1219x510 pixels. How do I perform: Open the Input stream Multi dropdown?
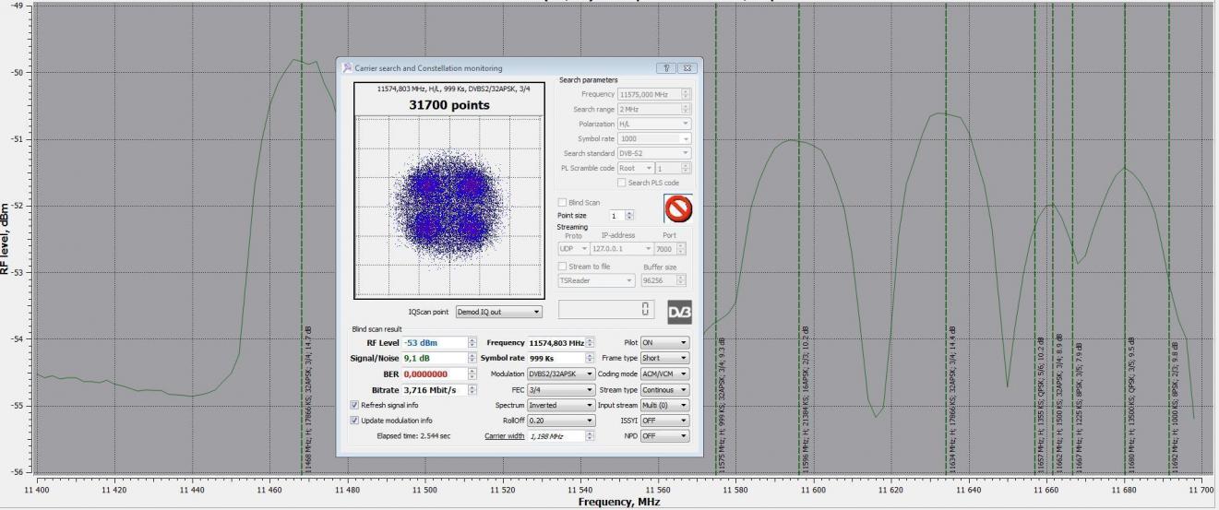point(666,405)
